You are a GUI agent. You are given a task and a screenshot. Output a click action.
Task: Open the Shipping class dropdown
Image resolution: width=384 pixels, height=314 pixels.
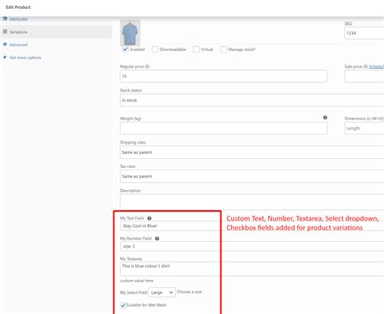point(252,153)
